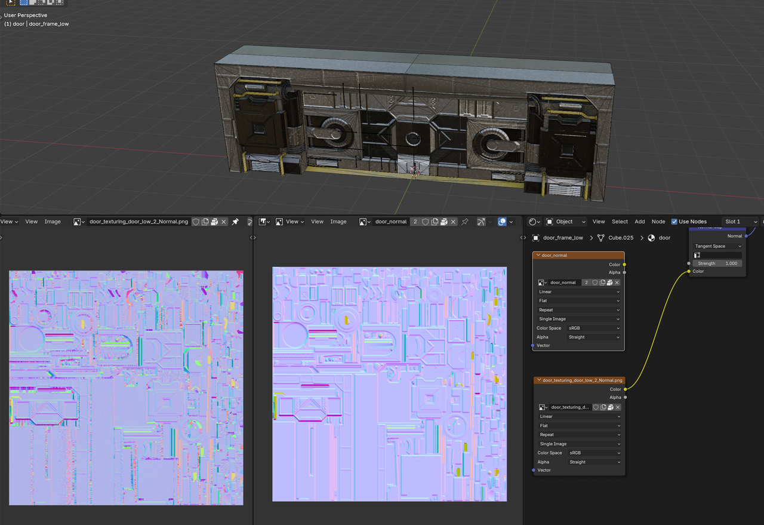Image resolution: width=764 pixels, height=525 pixels.
Task: Click fake user shield in door_normal node
Action: (595, 283)
